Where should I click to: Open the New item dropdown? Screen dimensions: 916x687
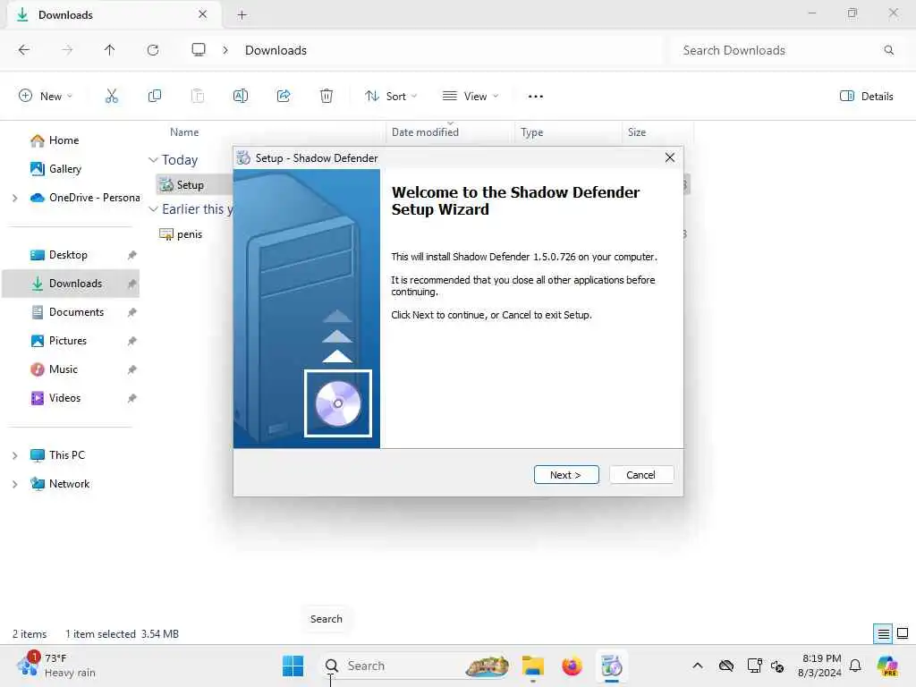pyautogui.click(x=46, y=97)
